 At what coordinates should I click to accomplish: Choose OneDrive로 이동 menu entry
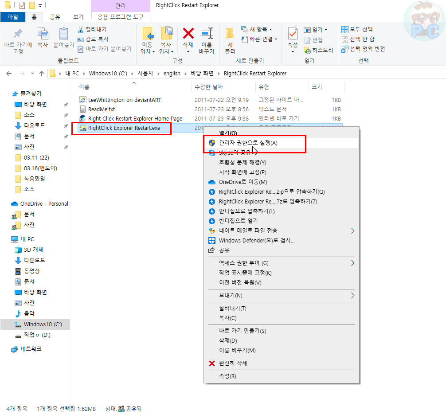click(x=282, y=182)
